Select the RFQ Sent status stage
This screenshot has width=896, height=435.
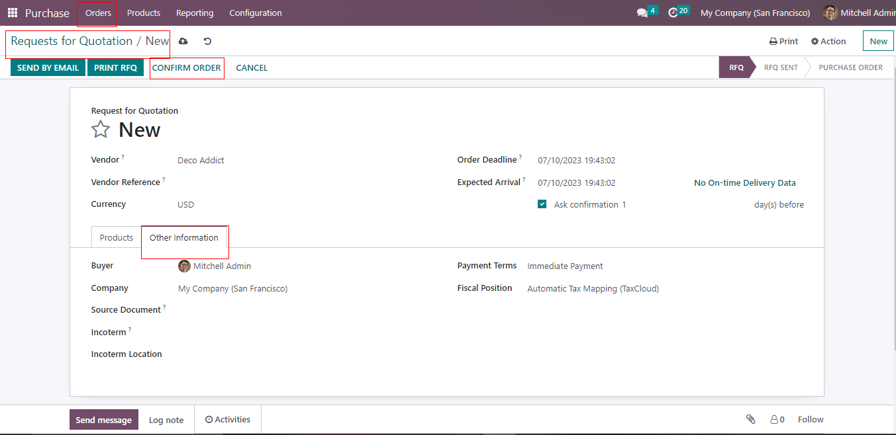(x=780, y=67)
